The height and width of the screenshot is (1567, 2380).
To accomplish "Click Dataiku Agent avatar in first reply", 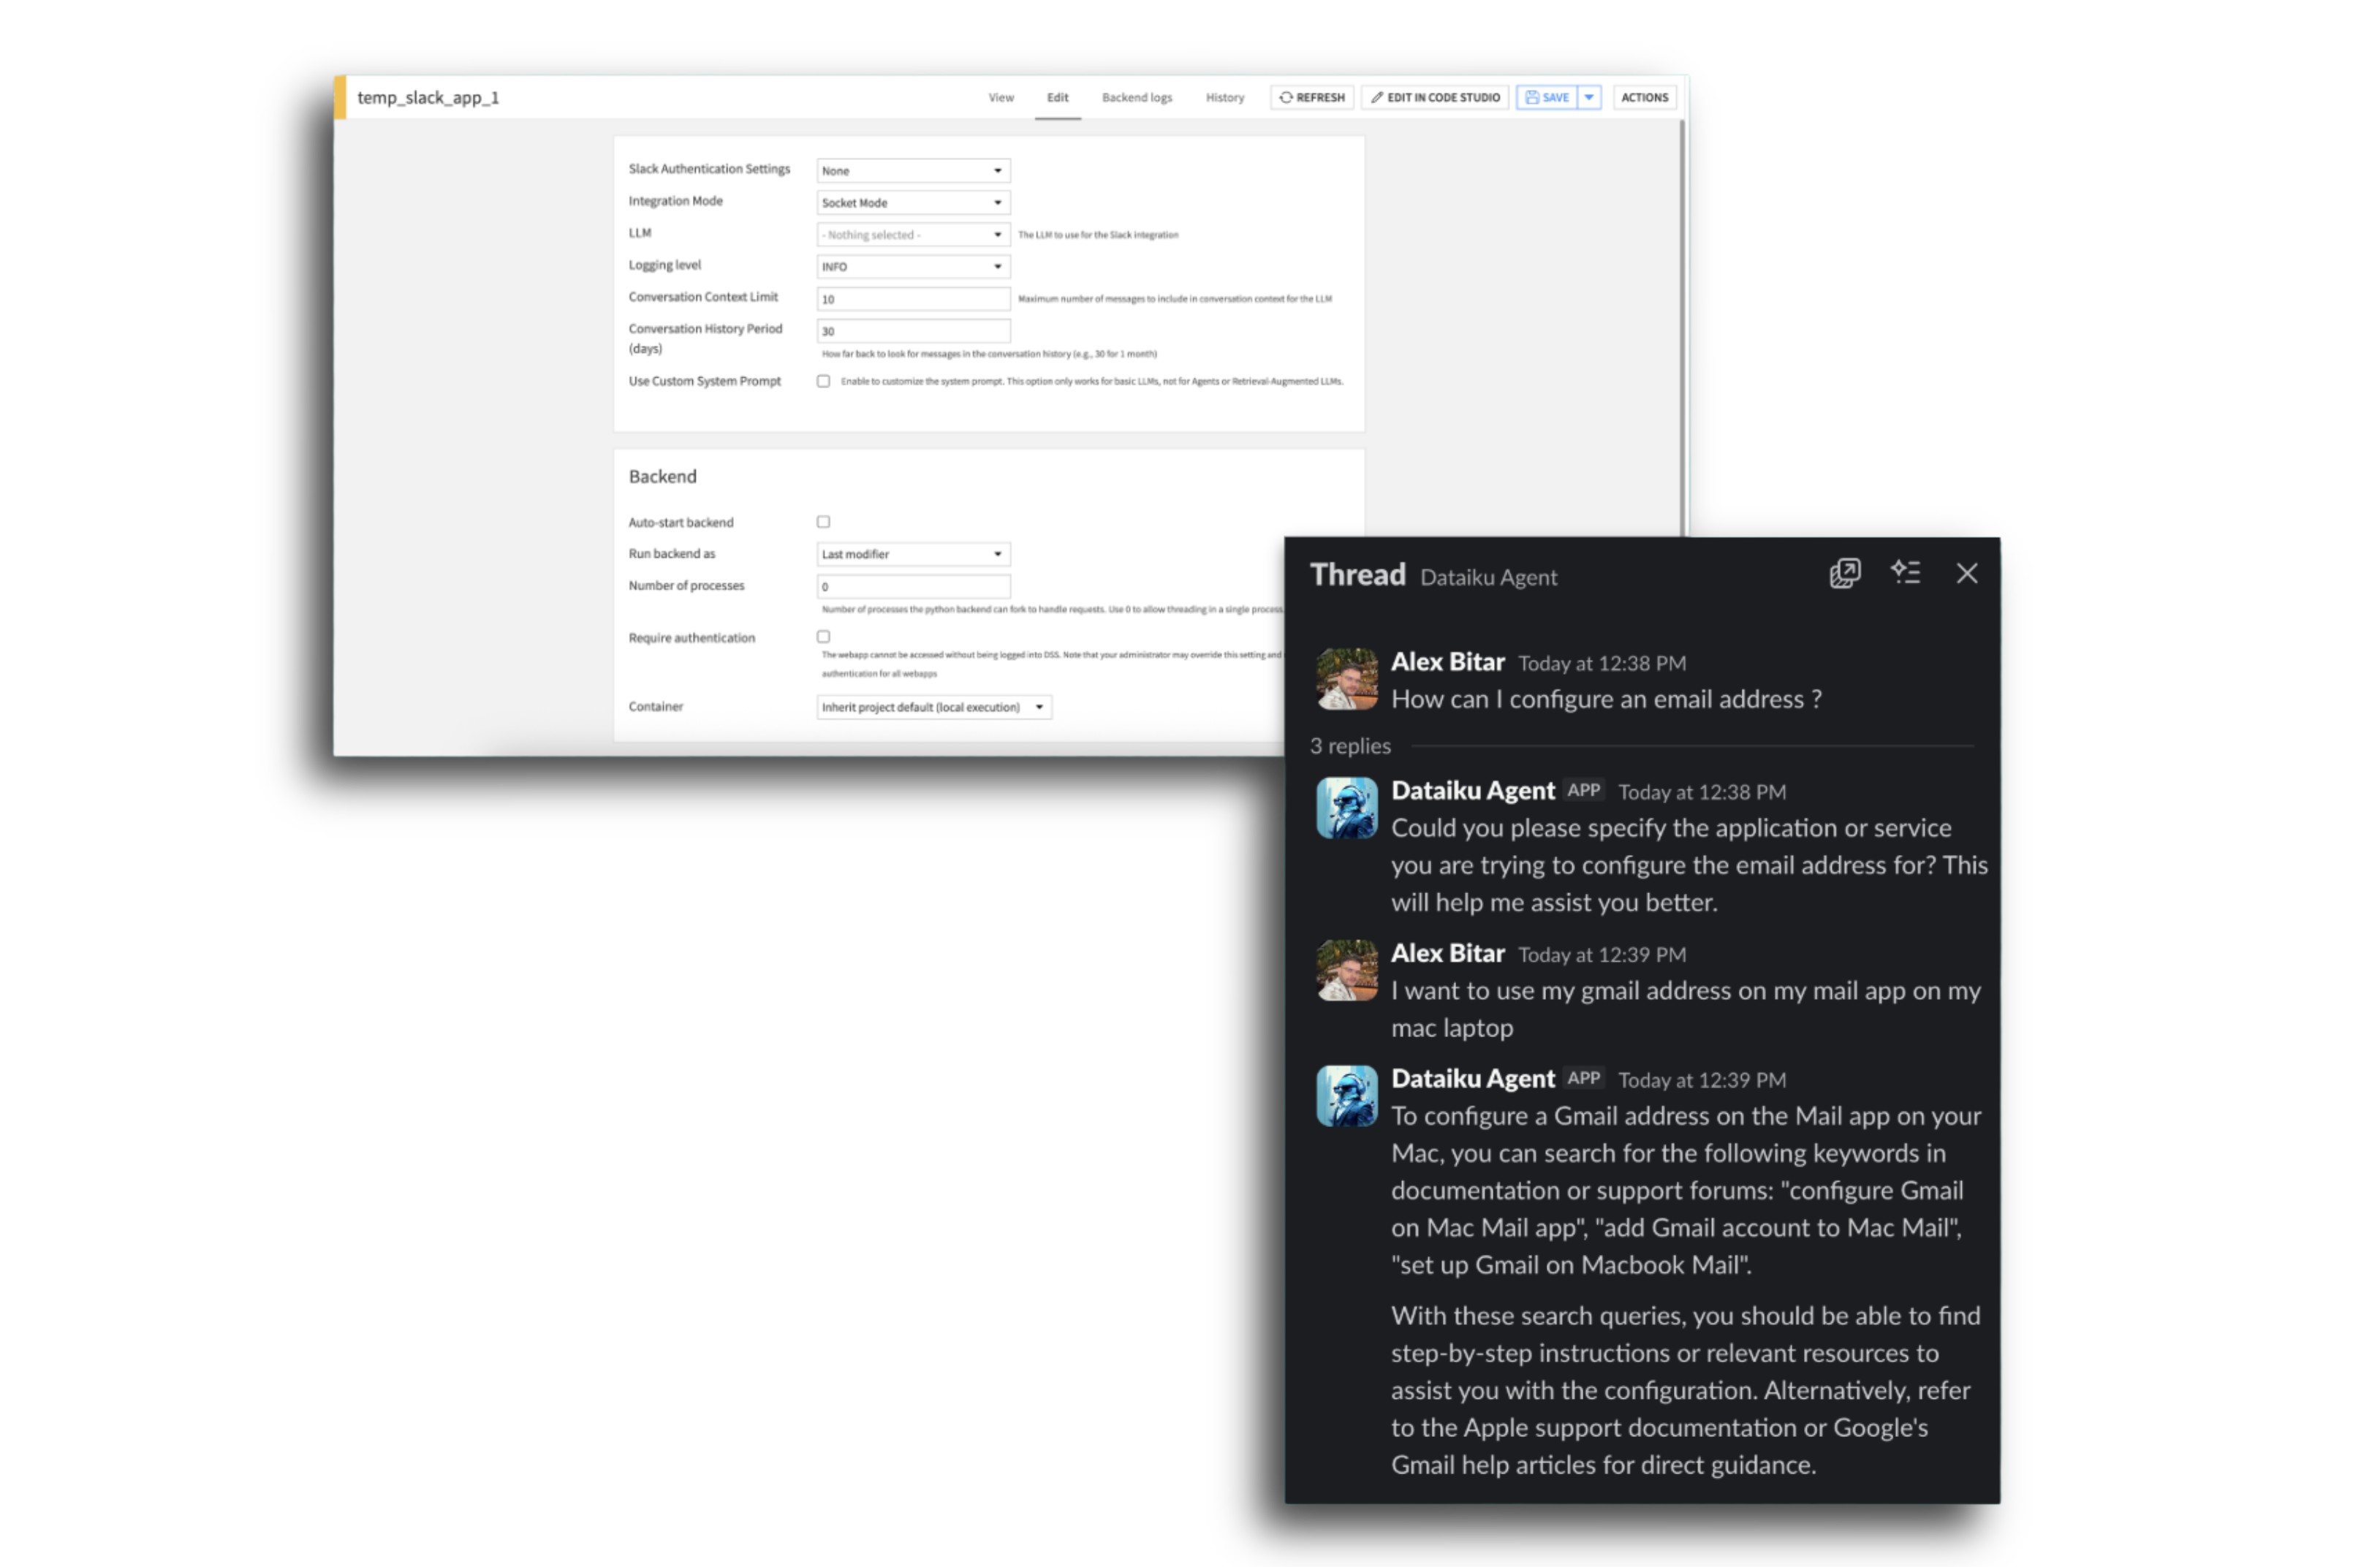I will [x=1346, y=808].
